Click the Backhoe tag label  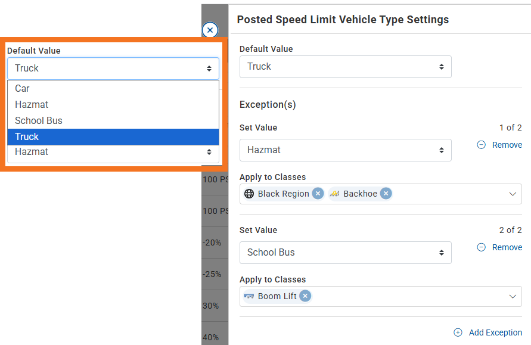point(361,194)
